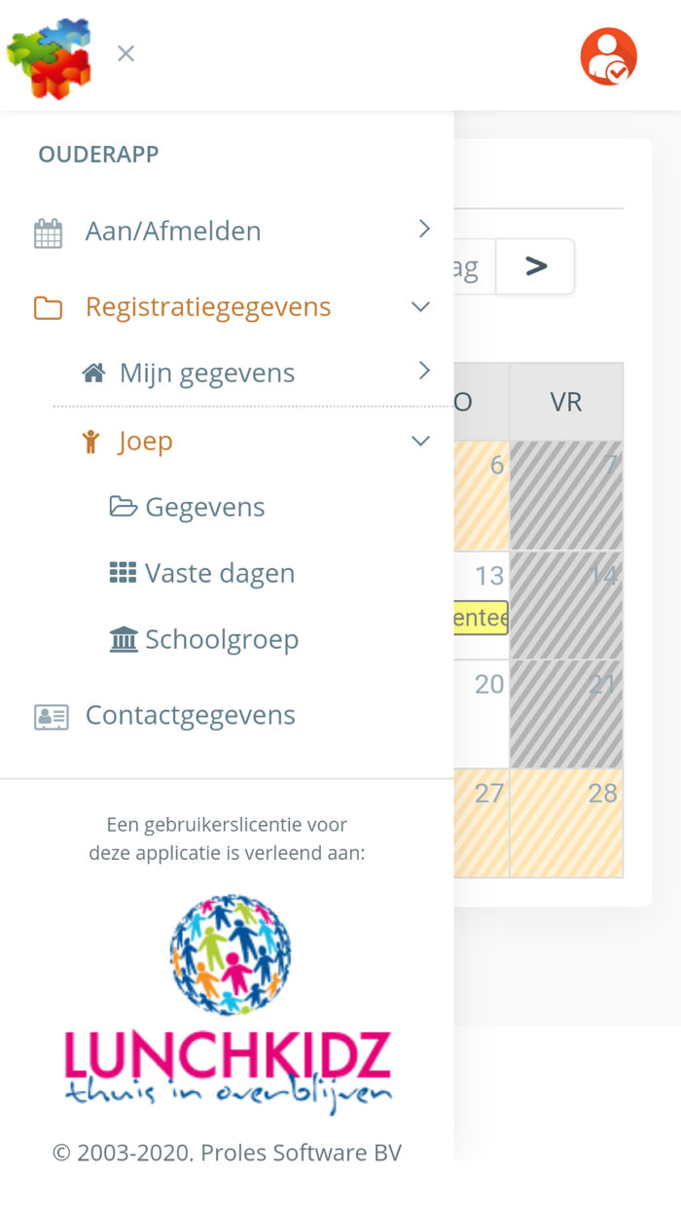This screenshot has width=681, height=1210.
Task: Click the puzzle pieces app logo
Action: click(x=50, y=56)
